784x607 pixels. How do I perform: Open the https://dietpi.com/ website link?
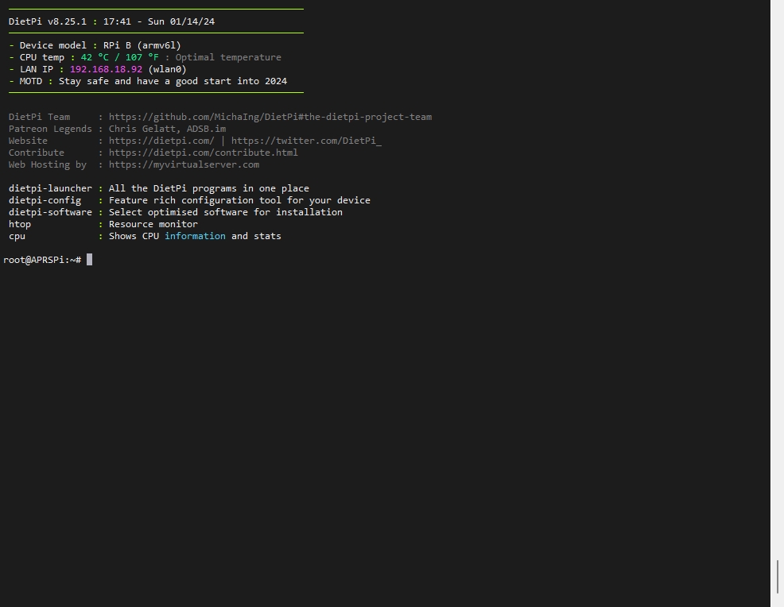pos(161,141)
